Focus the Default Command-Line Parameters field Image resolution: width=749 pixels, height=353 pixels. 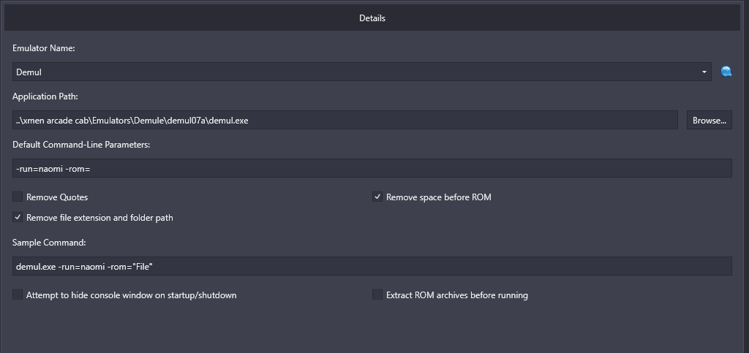[372, 168]
